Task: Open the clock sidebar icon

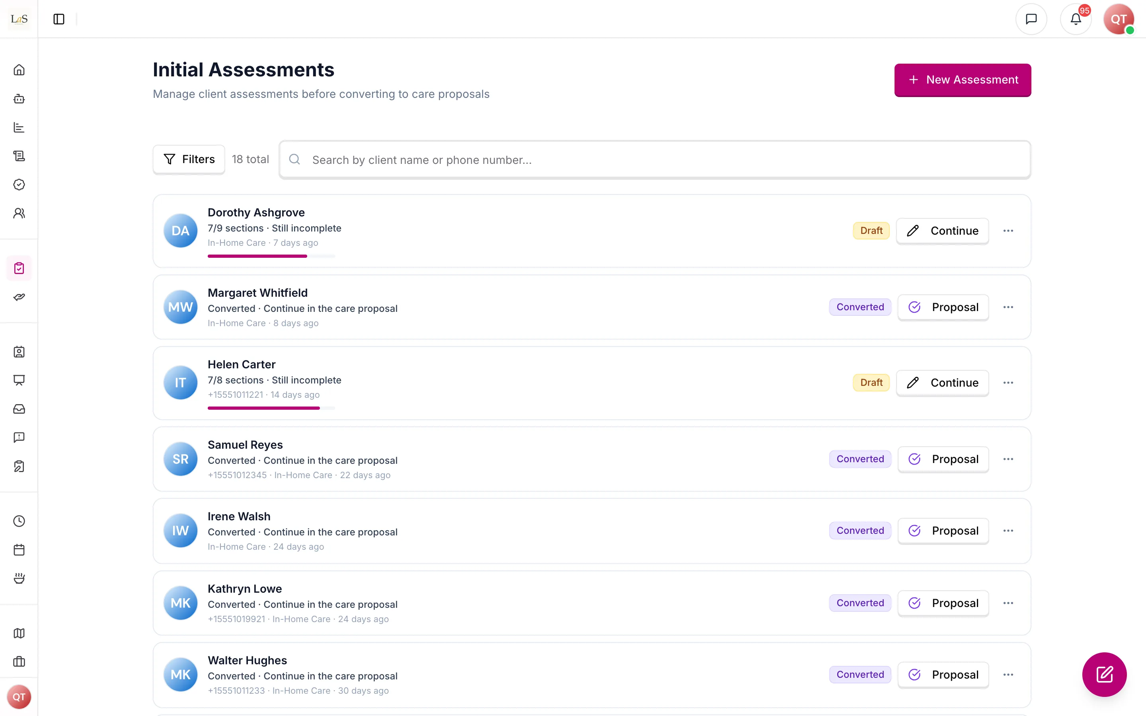Action: point(19,521)
